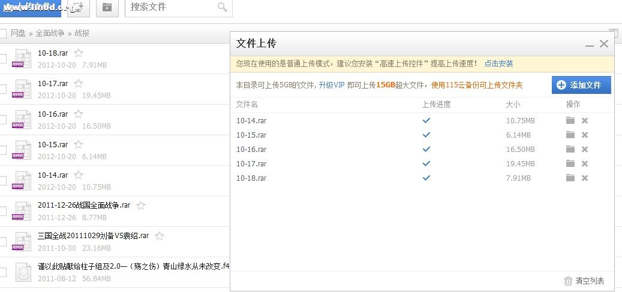Open file 10-17.rar in file list

pos(53,84)
